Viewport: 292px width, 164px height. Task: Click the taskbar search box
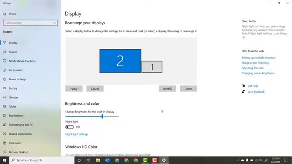[x=42, y=160]
